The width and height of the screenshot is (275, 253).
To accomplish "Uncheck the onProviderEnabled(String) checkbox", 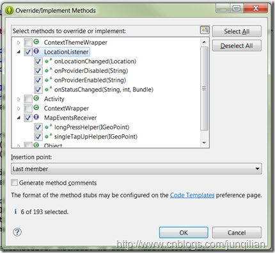I will [x=38, y=80].
